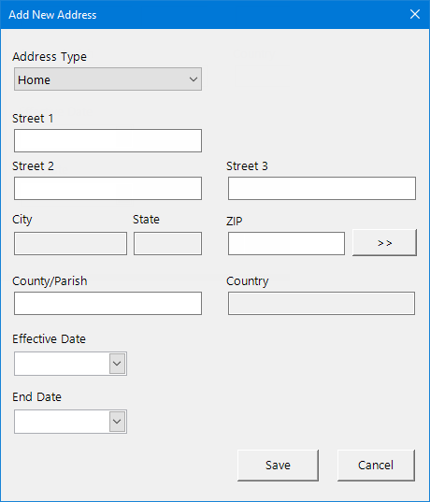Click the County/Parish label text

pos(50,281)
